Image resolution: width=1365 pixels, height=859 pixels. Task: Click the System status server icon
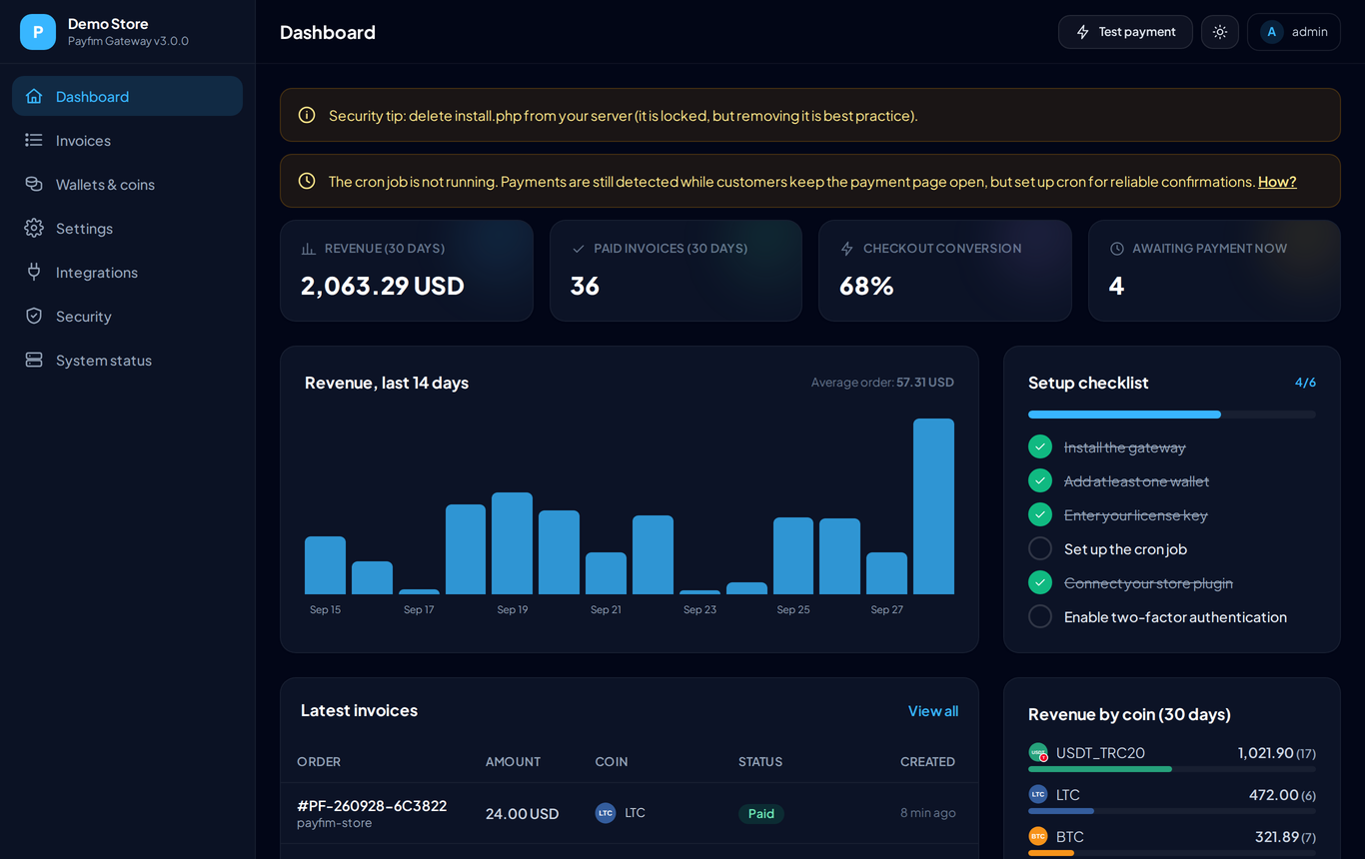[34, 360]
